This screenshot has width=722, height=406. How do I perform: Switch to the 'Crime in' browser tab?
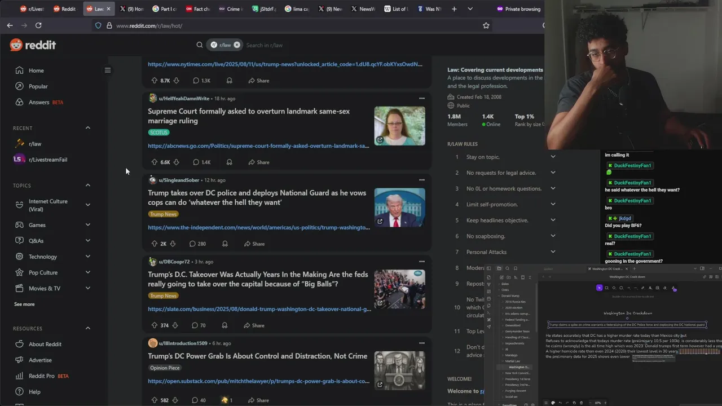(x=231, y=9)
